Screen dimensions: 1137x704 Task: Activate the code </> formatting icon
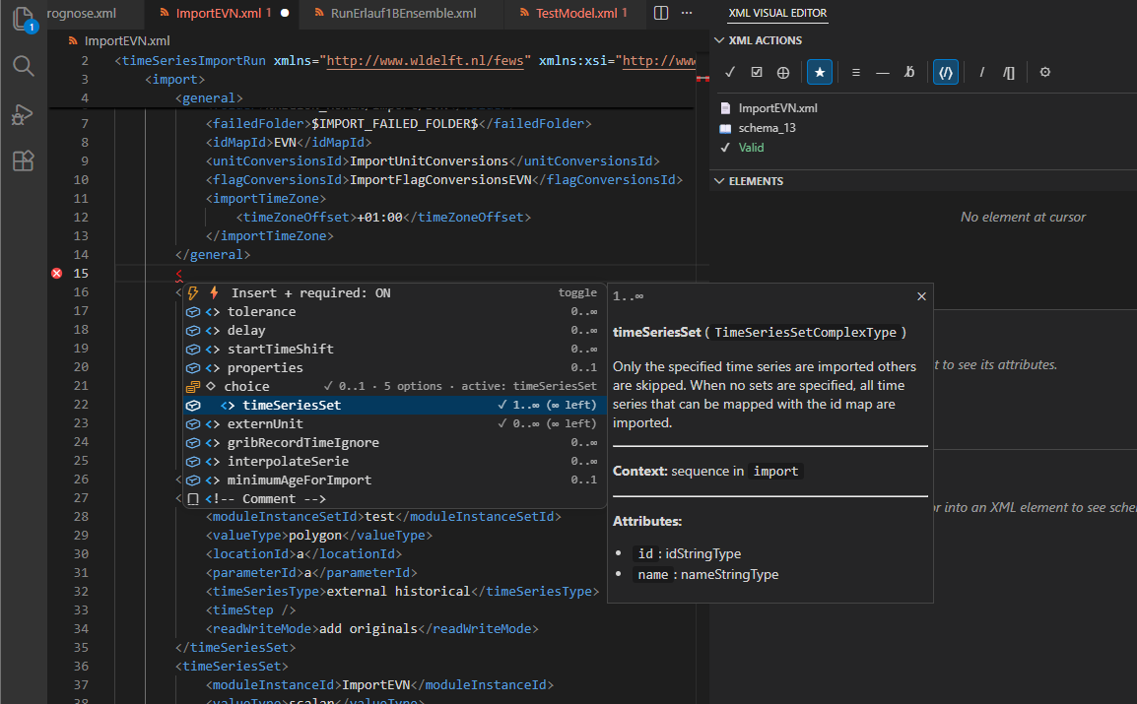[945, 72]
